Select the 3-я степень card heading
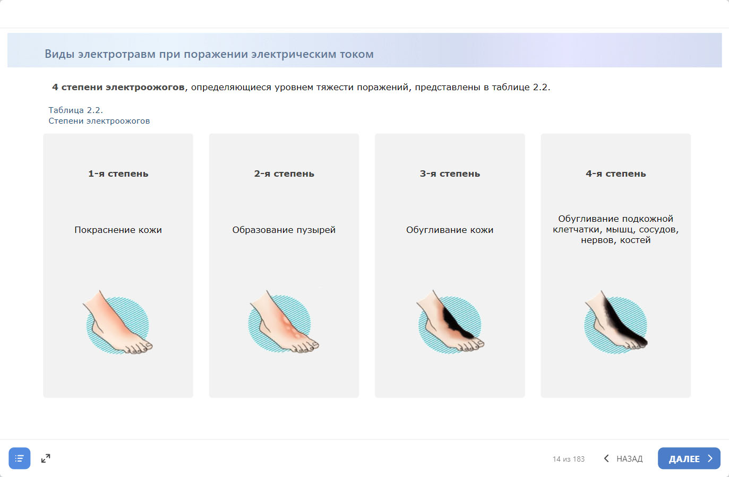Screen dimensions: 729x477 (450, 174)
